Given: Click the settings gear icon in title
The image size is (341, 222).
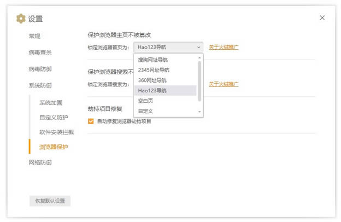Looking at the screenshot, I should pos(21,19).
